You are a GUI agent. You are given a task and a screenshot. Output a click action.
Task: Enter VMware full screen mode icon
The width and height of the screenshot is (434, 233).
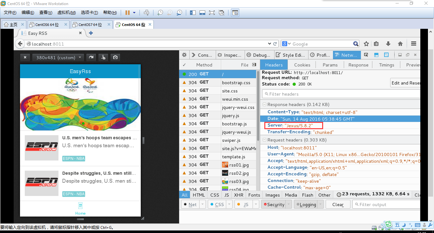pos(212,13)
